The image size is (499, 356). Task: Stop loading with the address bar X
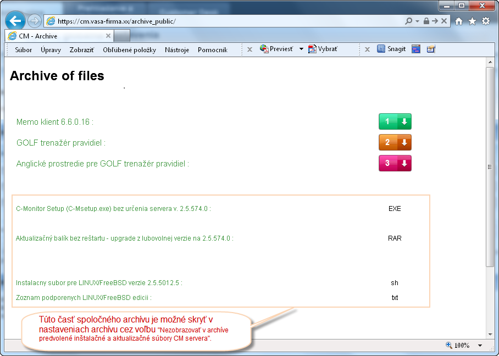pyautogui.click(x=444, y=21)
